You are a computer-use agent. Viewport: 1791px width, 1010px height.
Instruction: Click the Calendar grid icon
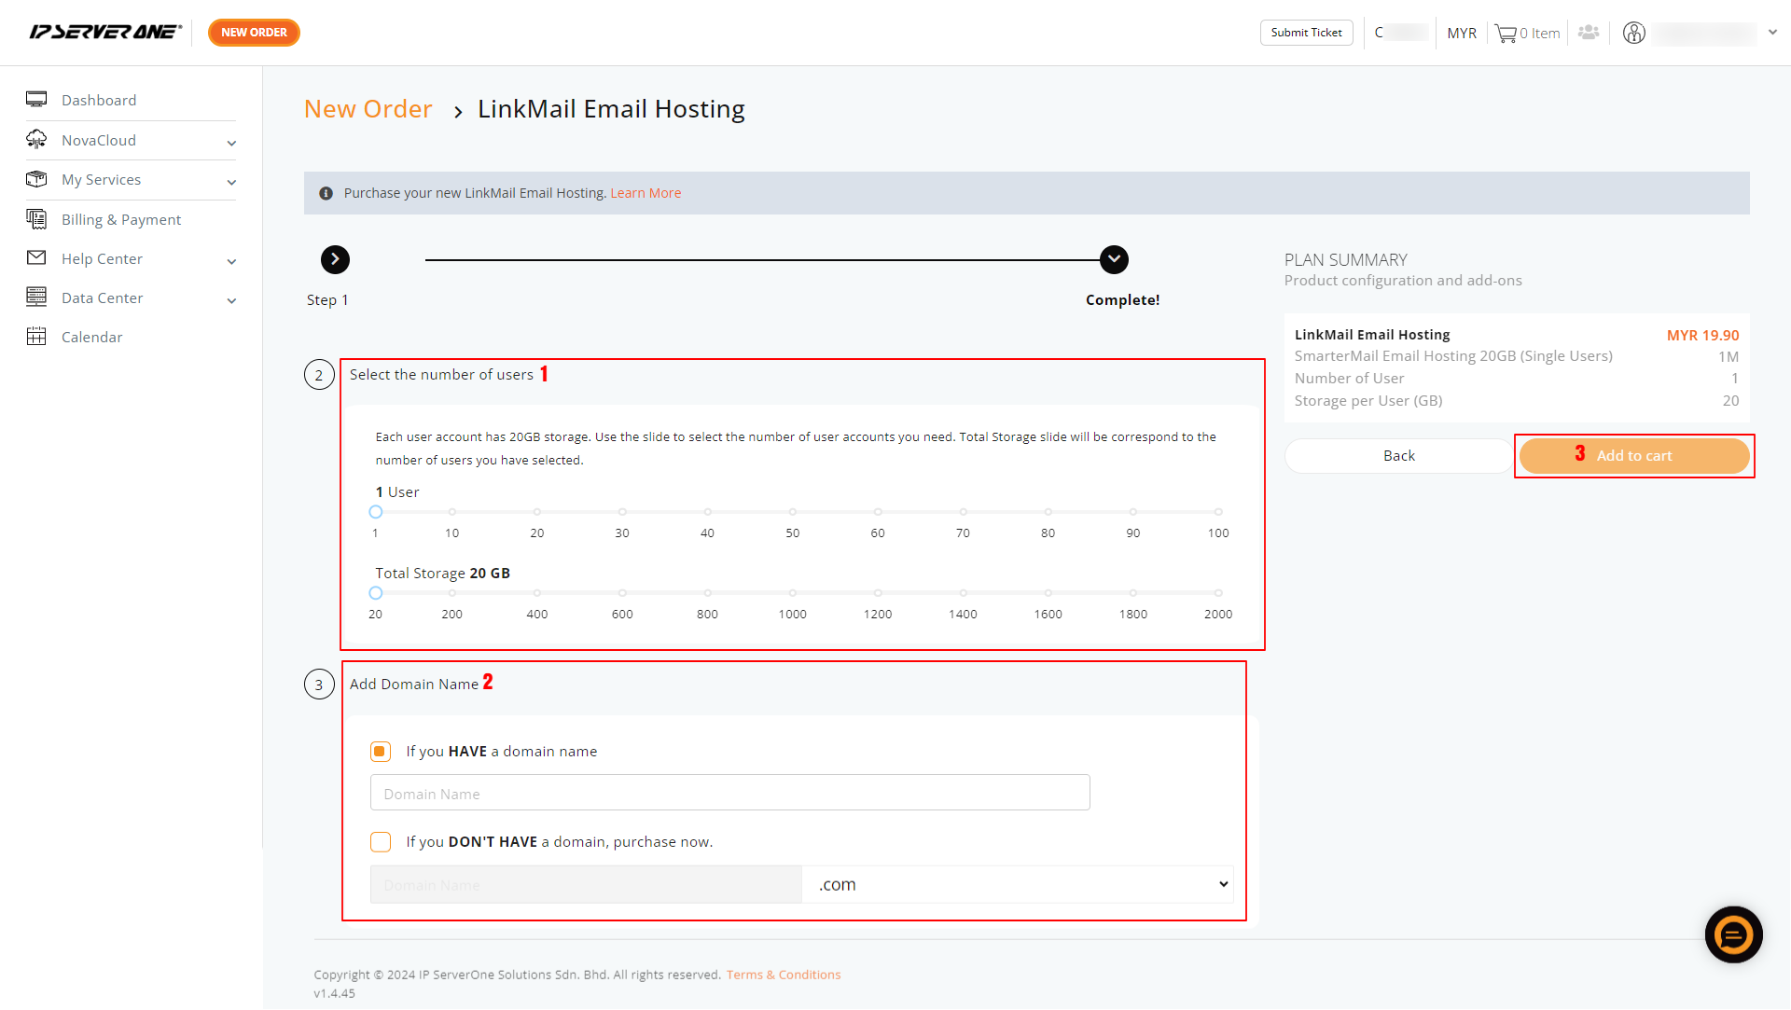pyautogui.click(x=36, y=337)
